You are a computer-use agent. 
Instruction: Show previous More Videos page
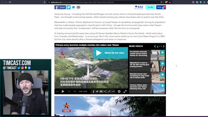155,46
